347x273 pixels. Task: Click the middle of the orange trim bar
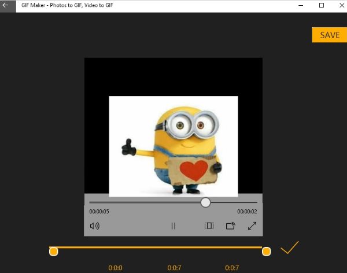click(160, 248)
